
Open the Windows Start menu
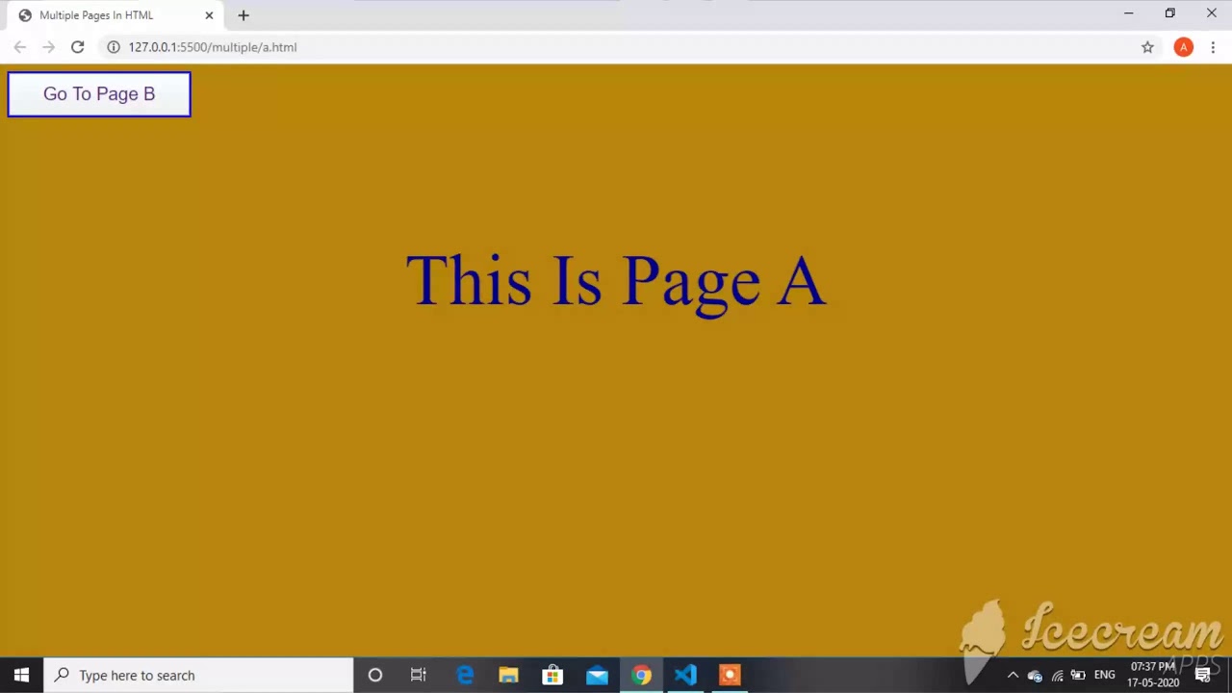tap(21, 675)
